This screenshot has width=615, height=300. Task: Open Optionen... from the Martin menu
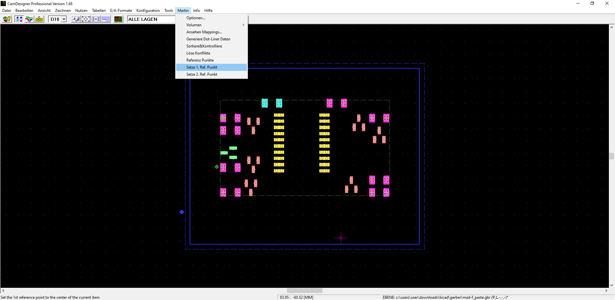(196, 18)
